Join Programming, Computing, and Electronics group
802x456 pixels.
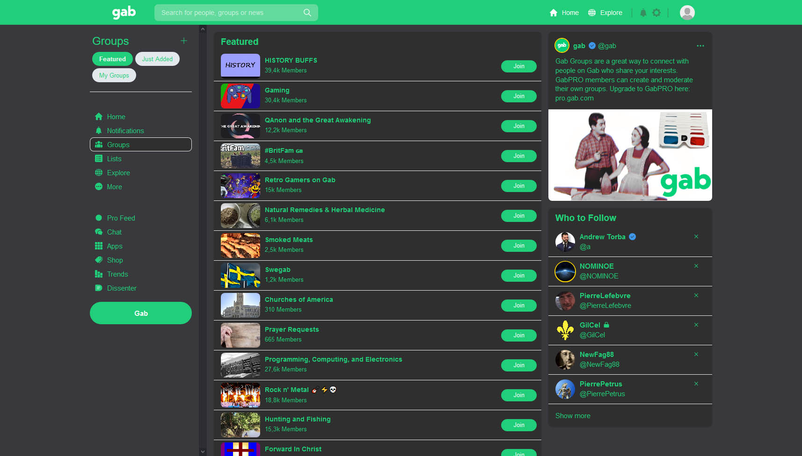pos(519,365)
